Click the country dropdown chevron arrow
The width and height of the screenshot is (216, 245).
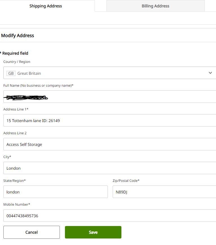(210, 73)
